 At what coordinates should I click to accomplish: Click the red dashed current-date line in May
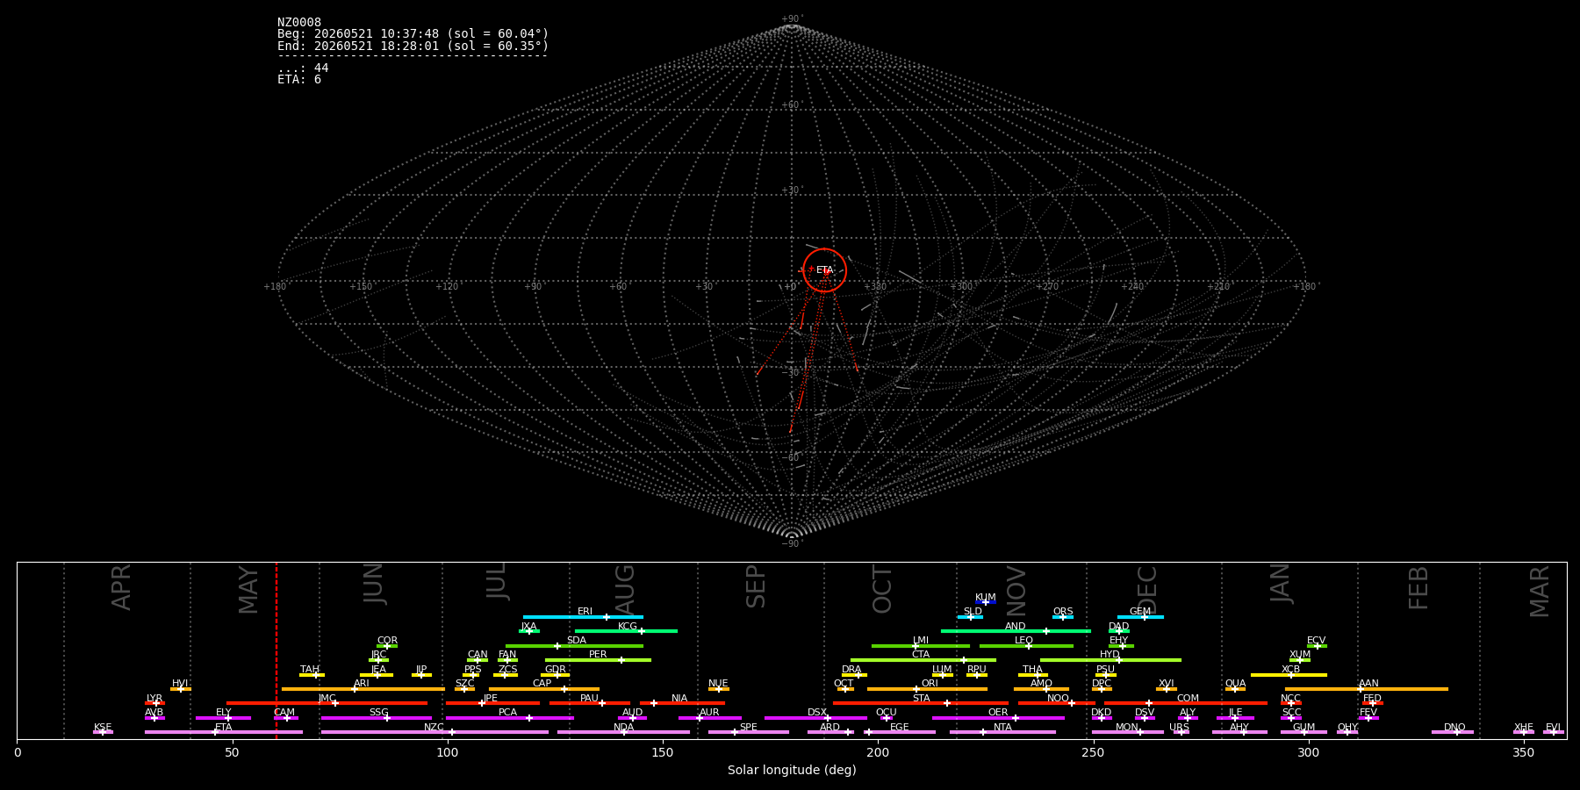276,650
